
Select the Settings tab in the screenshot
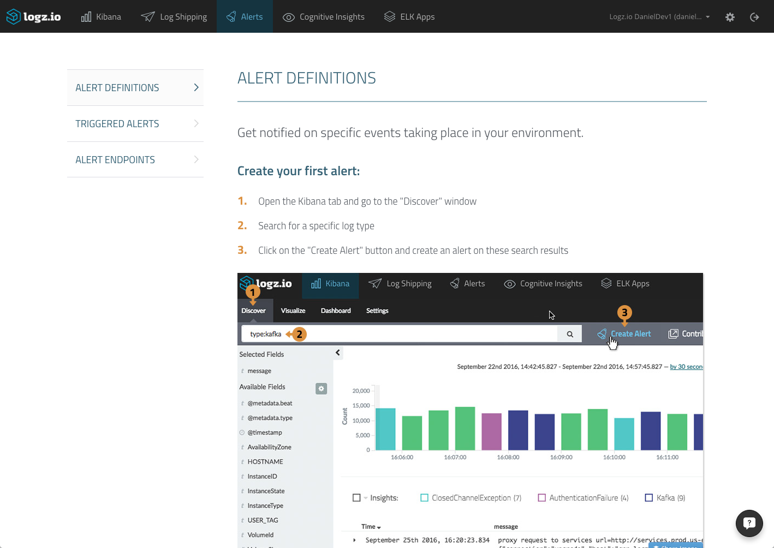pos(377,311)
